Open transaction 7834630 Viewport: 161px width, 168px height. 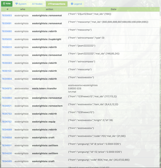pos(7,153)
